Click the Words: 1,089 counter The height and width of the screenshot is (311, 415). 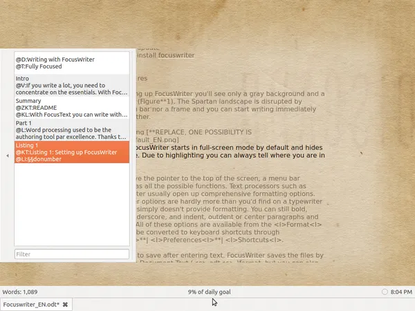pyautogui.click(x=20, y=292)
